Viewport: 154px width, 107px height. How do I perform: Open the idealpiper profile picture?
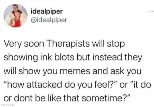point(15,15)
